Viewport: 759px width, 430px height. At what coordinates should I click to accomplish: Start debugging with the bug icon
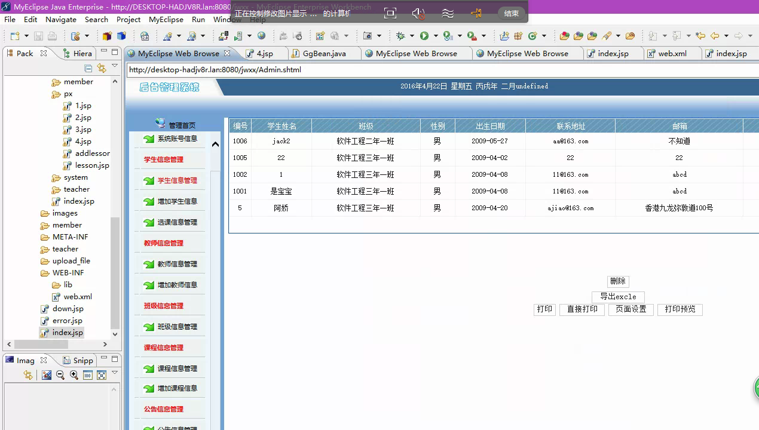coord(400,36)
